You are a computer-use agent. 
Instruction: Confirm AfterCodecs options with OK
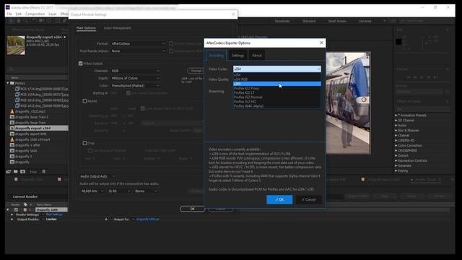click(x=279, y=199)
